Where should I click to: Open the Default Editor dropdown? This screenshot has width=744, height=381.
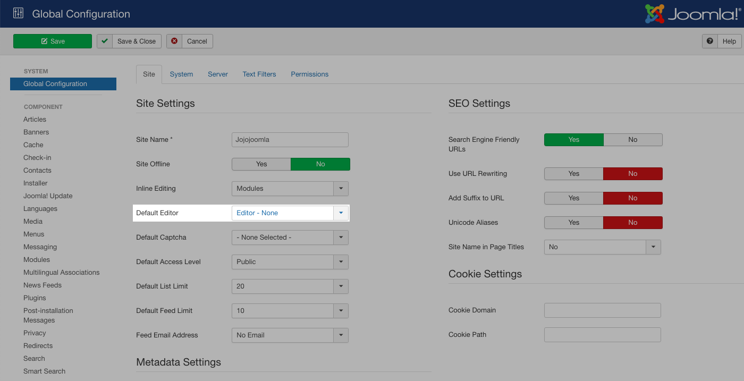tap(290, 213)
